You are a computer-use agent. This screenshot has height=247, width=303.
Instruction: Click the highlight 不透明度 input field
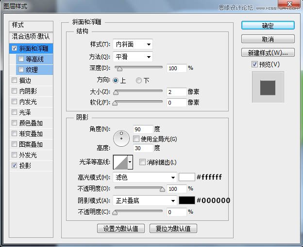click(x=177, y=188)
